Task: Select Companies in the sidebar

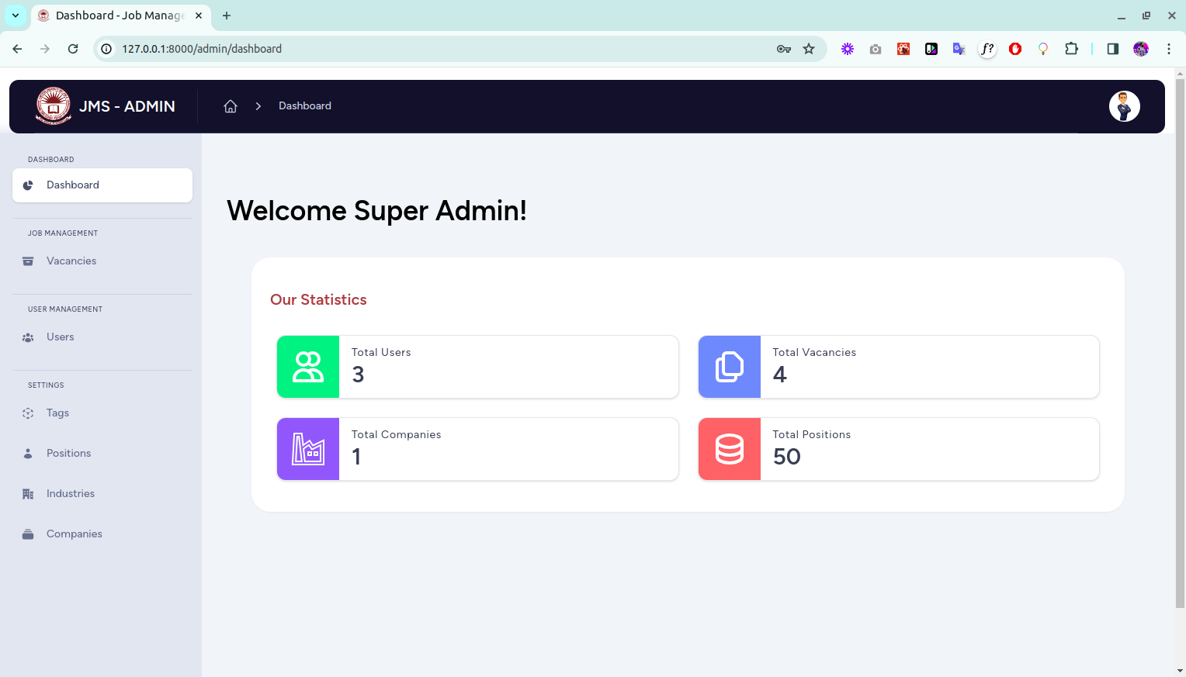Action: 75,534
